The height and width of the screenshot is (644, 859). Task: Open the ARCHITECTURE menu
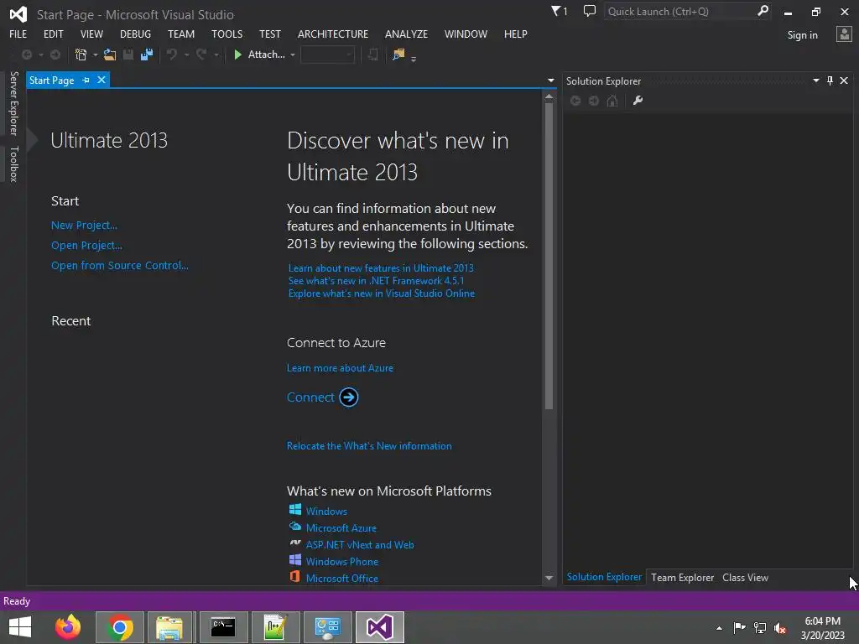pyautogui.click(x=333, y=34)
